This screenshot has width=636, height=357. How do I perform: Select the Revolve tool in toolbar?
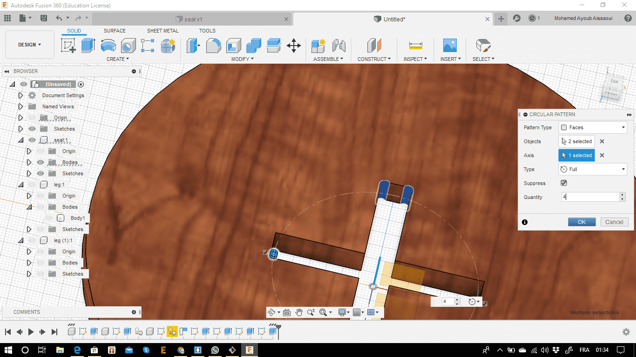tap(108, 46)
